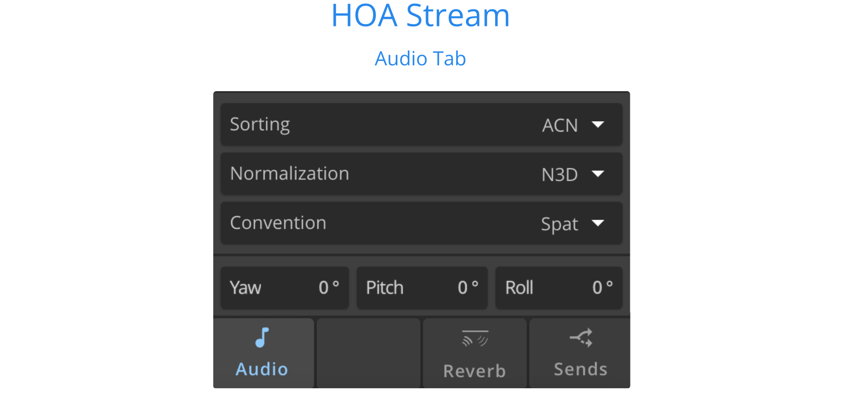Image resolution: width=846 pixels, height=399 pixels.
Task: Select the Pitch degrees value
Action: [468, 287]
